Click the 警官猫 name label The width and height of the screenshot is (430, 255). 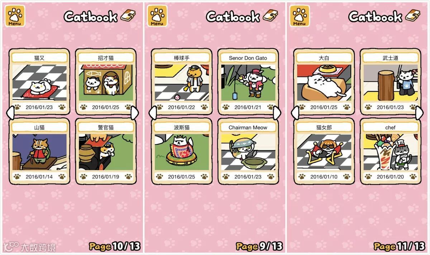click(106, 127)
